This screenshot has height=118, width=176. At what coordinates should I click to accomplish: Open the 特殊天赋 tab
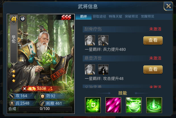tap(115, 16)
